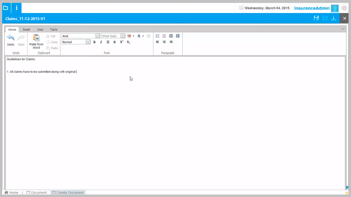This screenshot has width=351, height=197.
Task: Select the Create Document breadcrumb item
Action: 68,192
